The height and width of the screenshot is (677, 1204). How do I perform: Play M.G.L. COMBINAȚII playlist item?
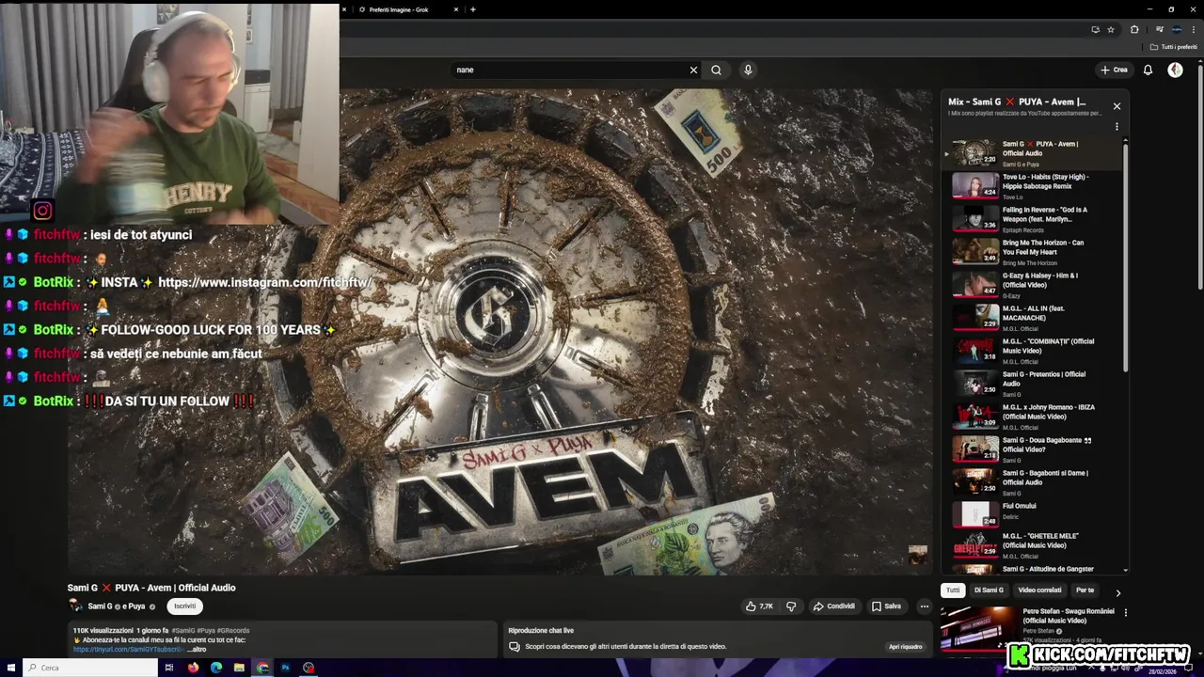click(x=1034, y=351)
